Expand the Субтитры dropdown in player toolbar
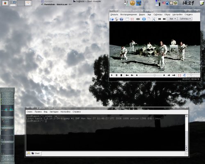This screenshot has width=205, height=164. [x=185, y=19]
